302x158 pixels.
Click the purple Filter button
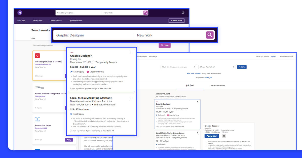tap(165, 45)
